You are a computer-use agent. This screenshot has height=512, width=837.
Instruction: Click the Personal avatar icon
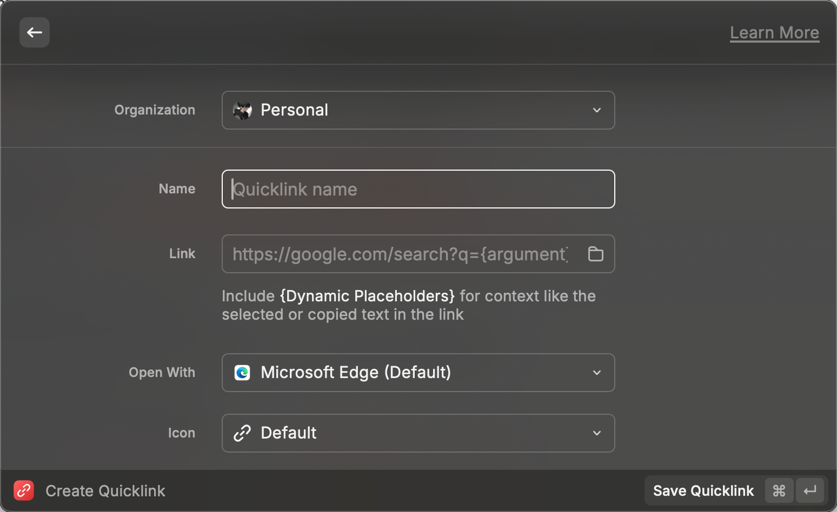[242, 110]
